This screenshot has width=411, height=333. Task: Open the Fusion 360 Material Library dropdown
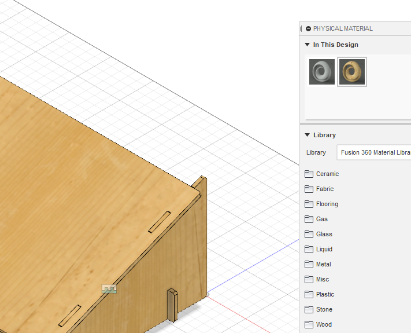374,152
